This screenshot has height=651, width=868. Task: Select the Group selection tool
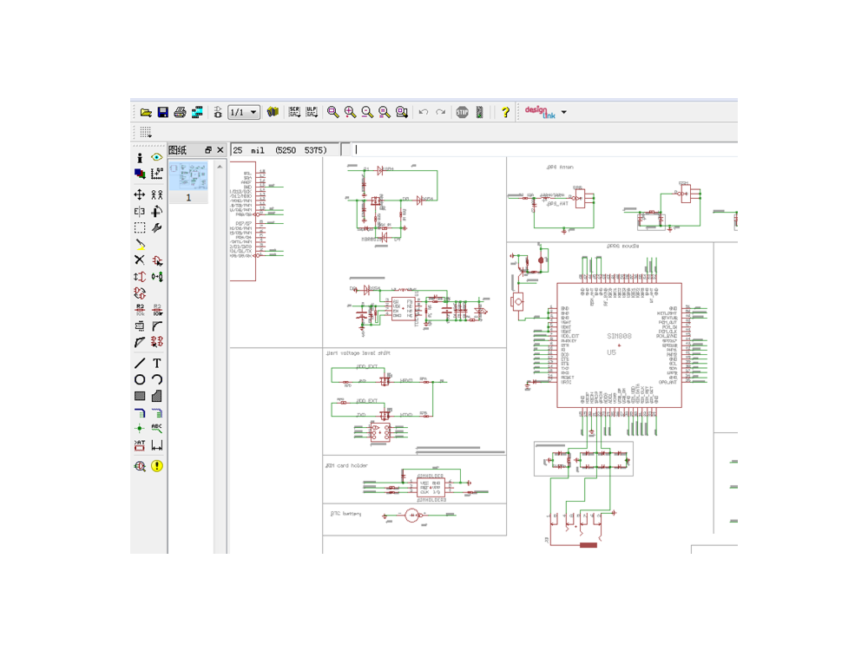(140, 228)
